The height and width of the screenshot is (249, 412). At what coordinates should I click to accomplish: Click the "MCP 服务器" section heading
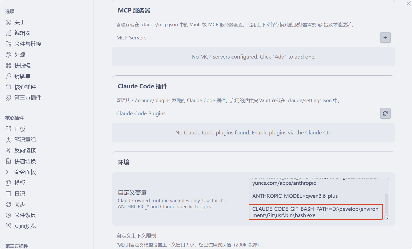click(x=134, y=10)
